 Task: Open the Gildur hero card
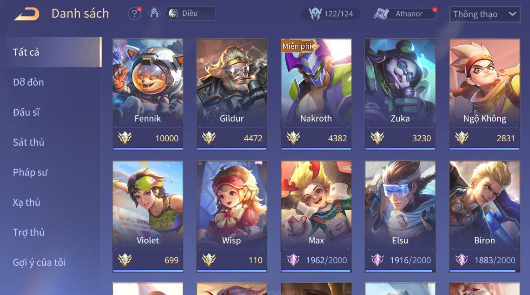click(x=232, y=94)
